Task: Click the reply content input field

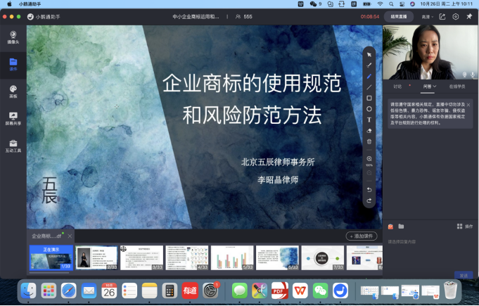Action: (x=430, y=241)
